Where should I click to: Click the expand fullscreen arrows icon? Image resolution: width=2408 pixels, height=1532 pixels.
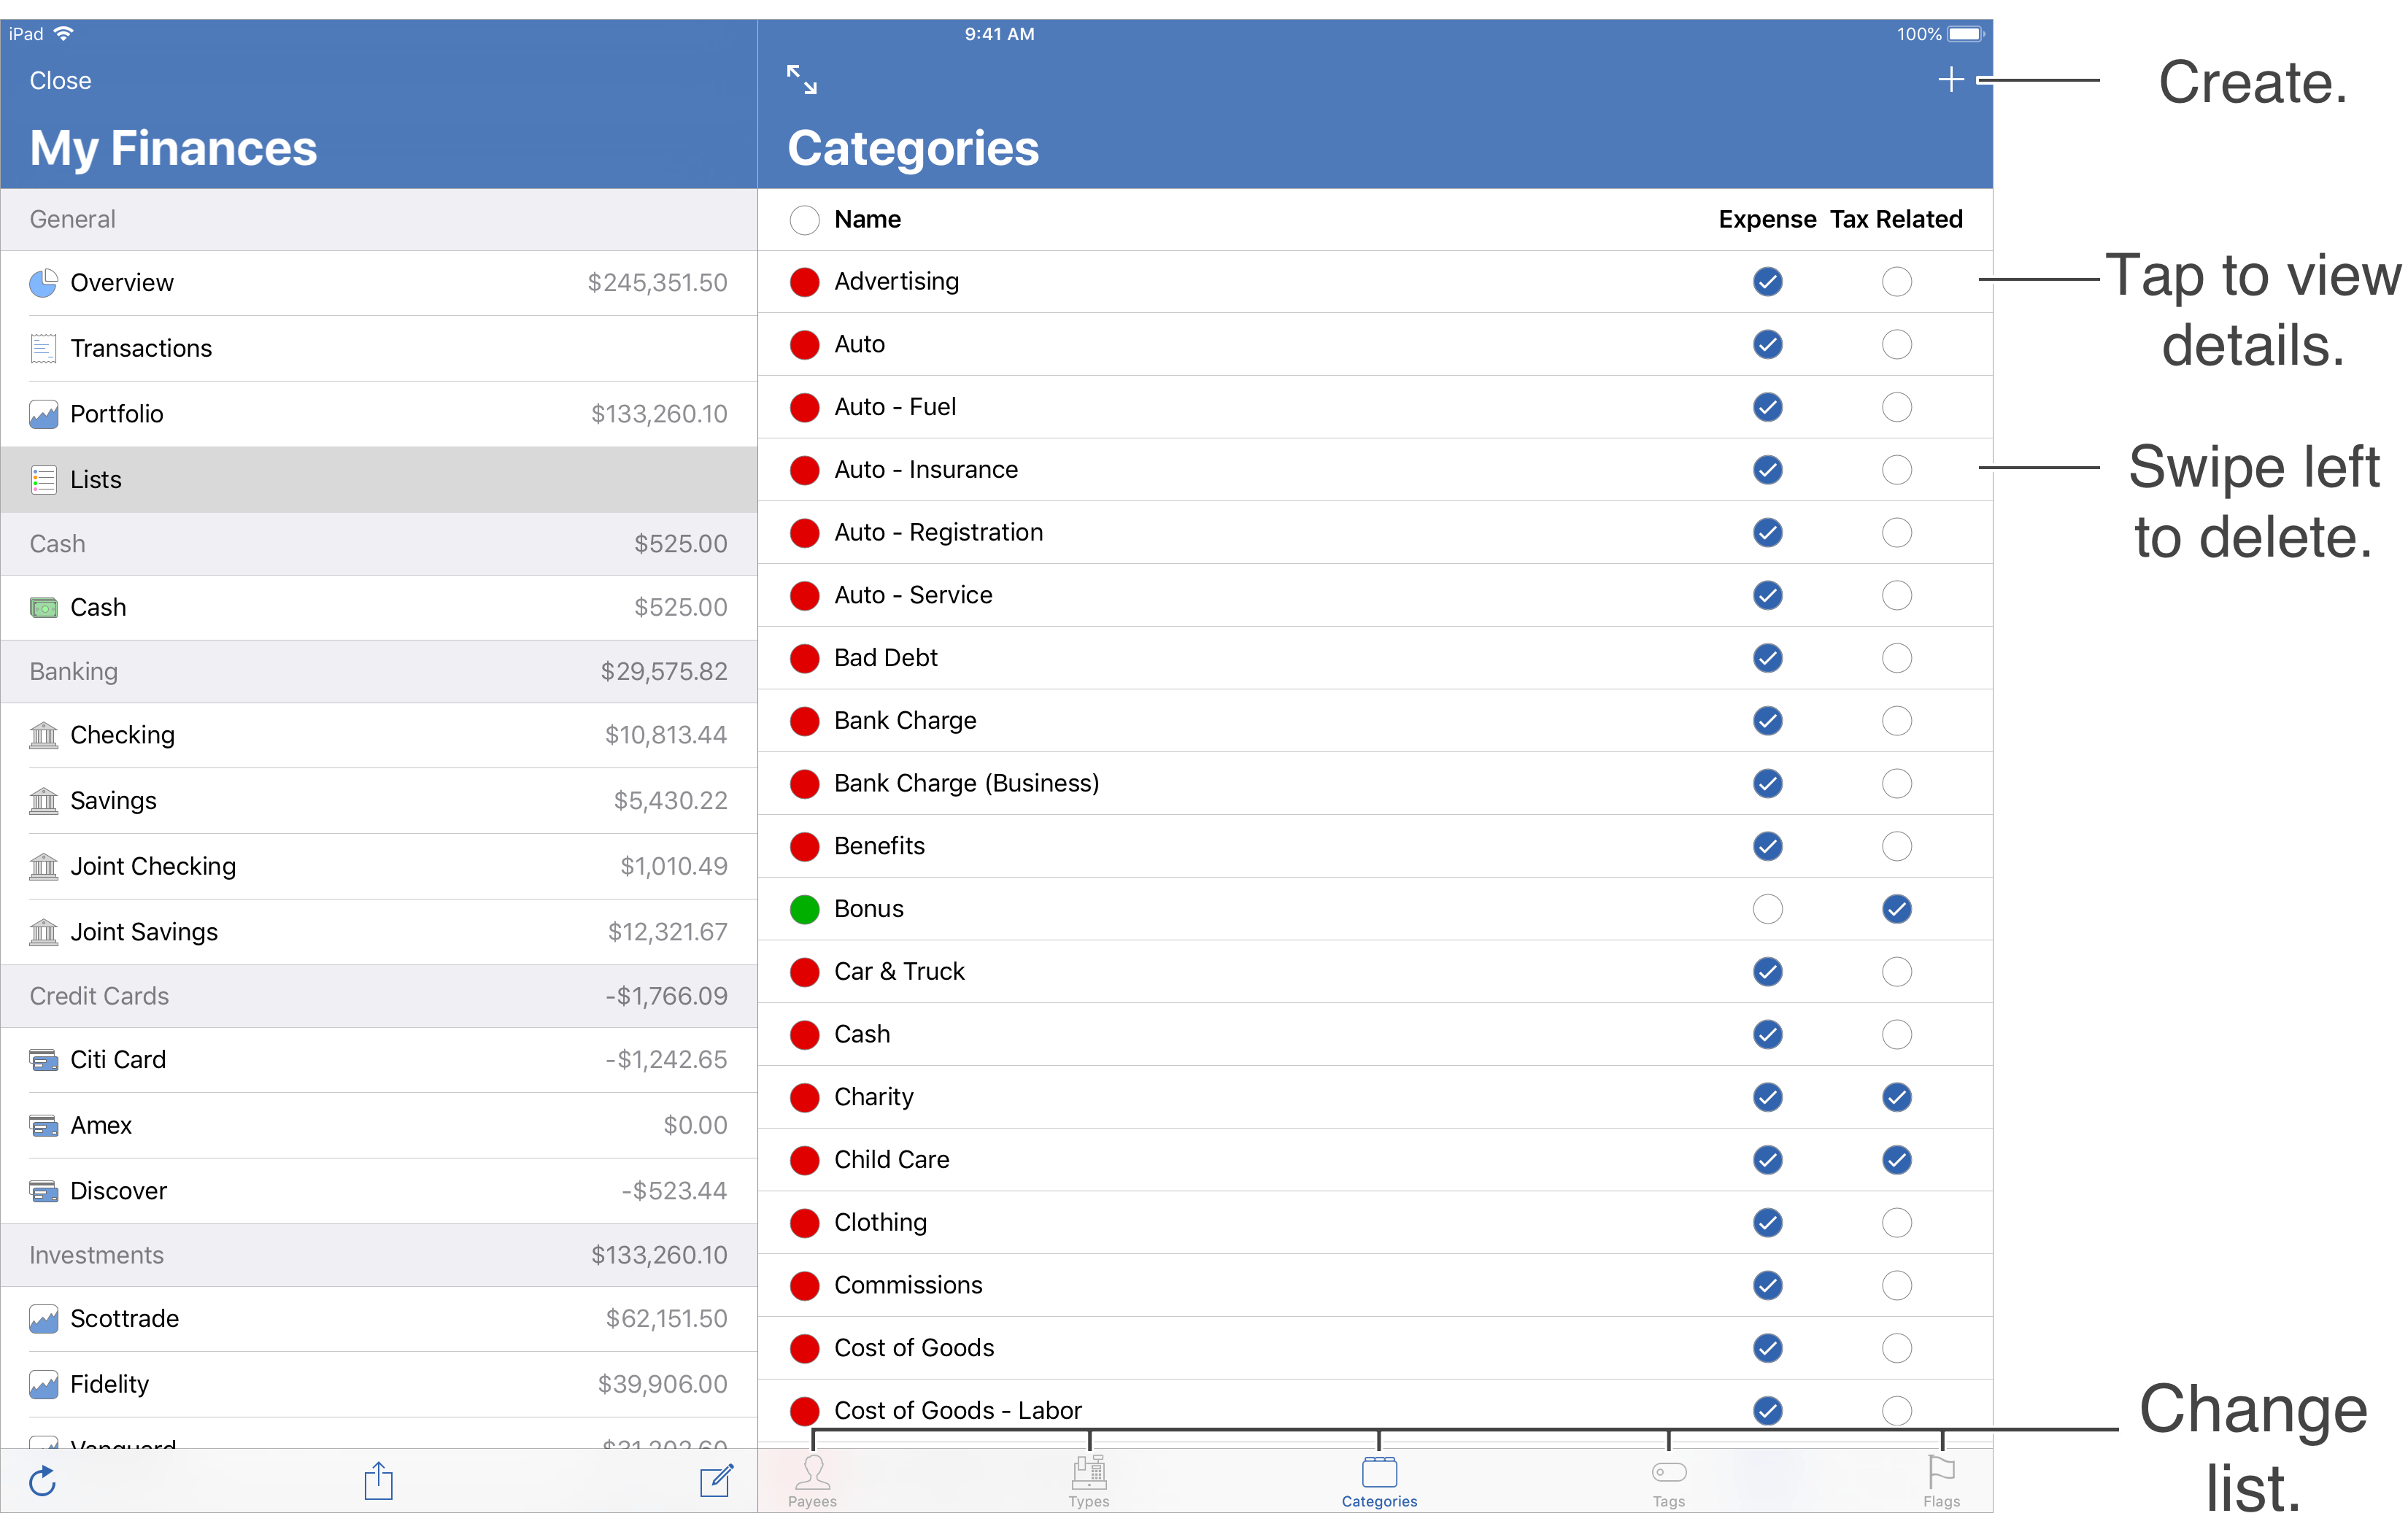pyautogui.click(x=801, y=80)
